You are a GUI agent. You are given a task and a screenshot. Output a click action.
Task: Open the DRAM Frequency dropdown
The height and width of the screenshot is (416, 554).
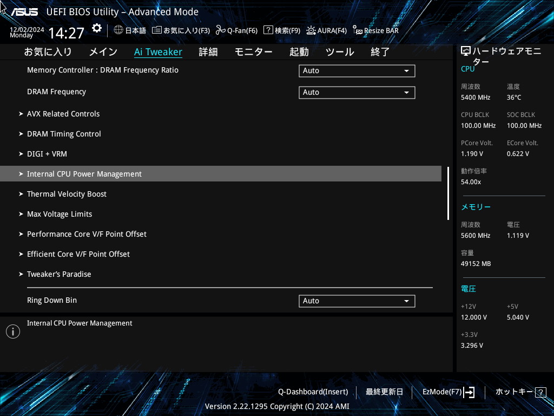[x=357, y=92]
